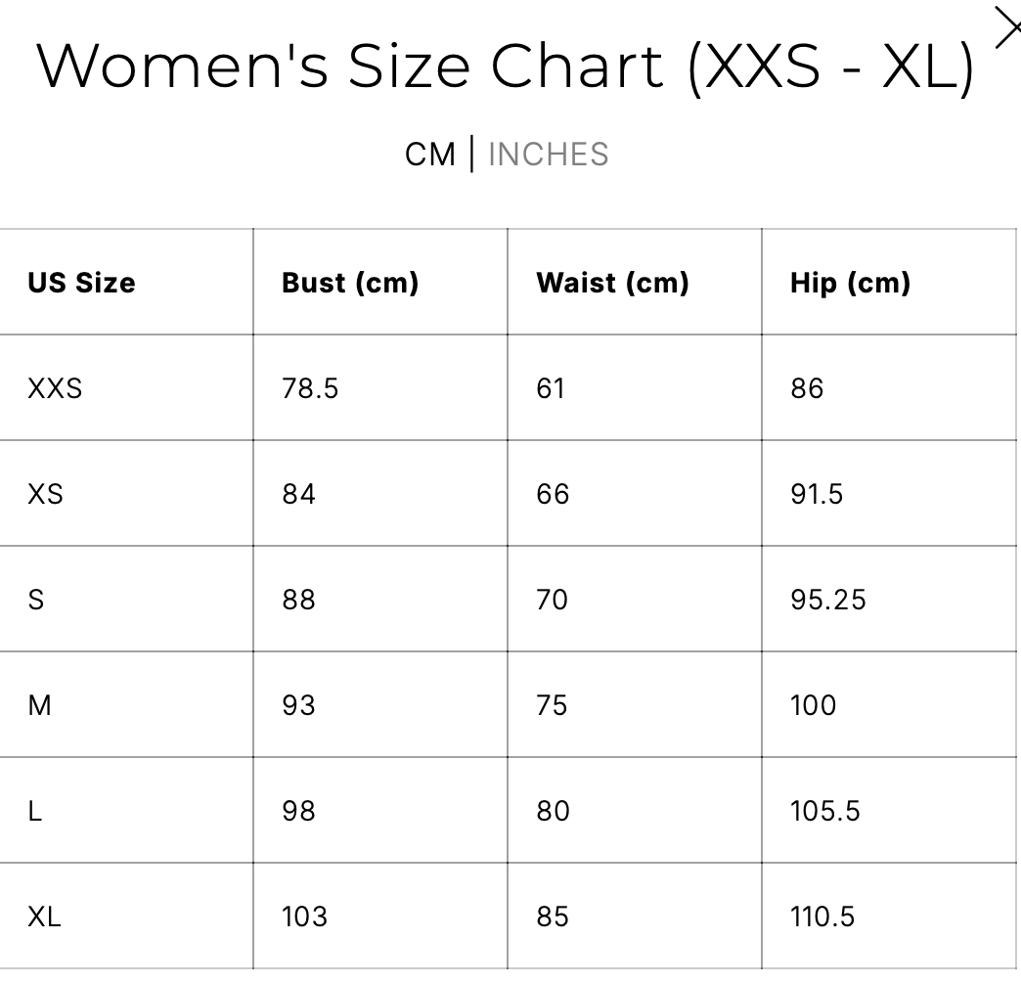Select the L size row label
Viewport: 1021px width, 984px height.
35,811
